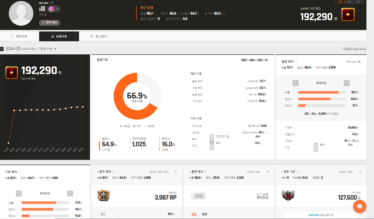
Task: Expand the 2024시즌 period dropdown
Action: (55, 49)
